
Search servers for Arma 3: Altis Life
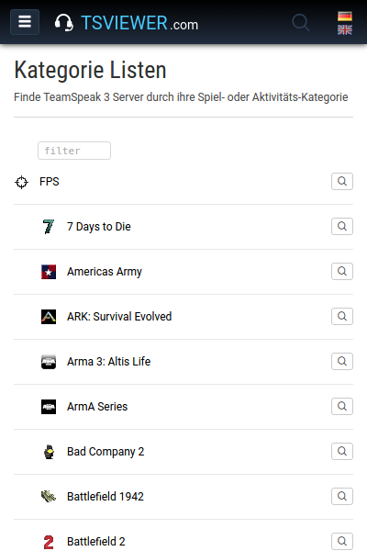click(x=342, y=361)
